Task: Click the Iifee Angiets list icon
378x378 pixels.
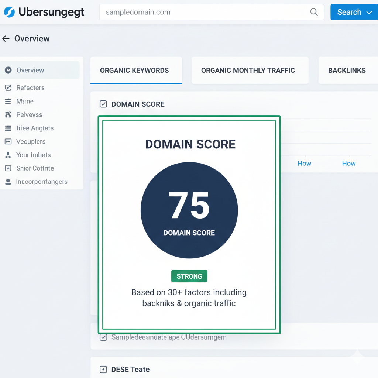Action: point(8,128)
